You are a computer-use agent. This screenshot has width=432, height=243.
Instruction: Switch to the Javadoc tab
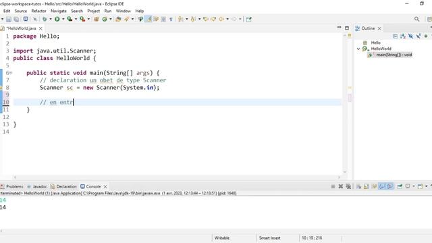tap(37, 186)
